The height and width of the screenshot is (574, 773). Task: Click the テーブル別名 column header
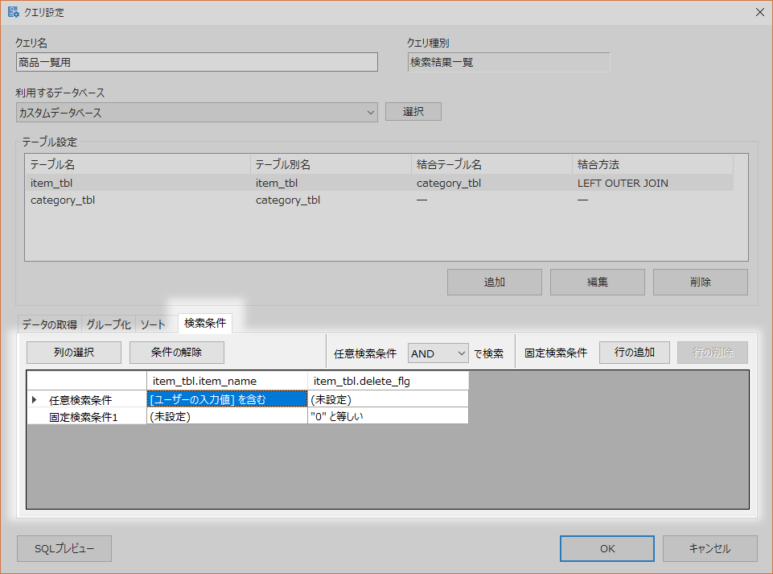[x=331, y=164]
